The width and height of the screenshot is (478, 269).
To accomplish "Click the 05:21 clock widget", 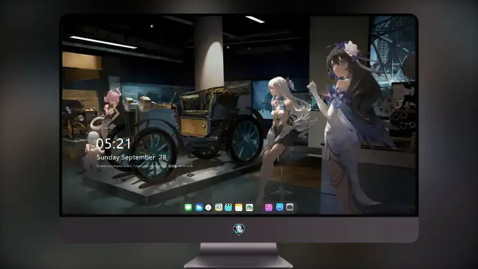I will [x=113, y=143].
